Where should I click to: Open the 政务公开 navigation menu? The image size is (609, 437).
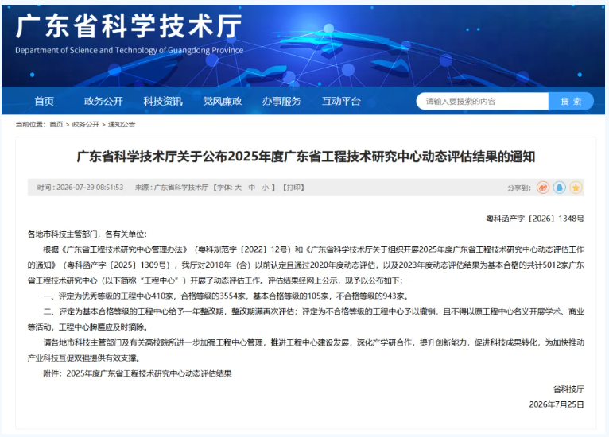[103, 101]
